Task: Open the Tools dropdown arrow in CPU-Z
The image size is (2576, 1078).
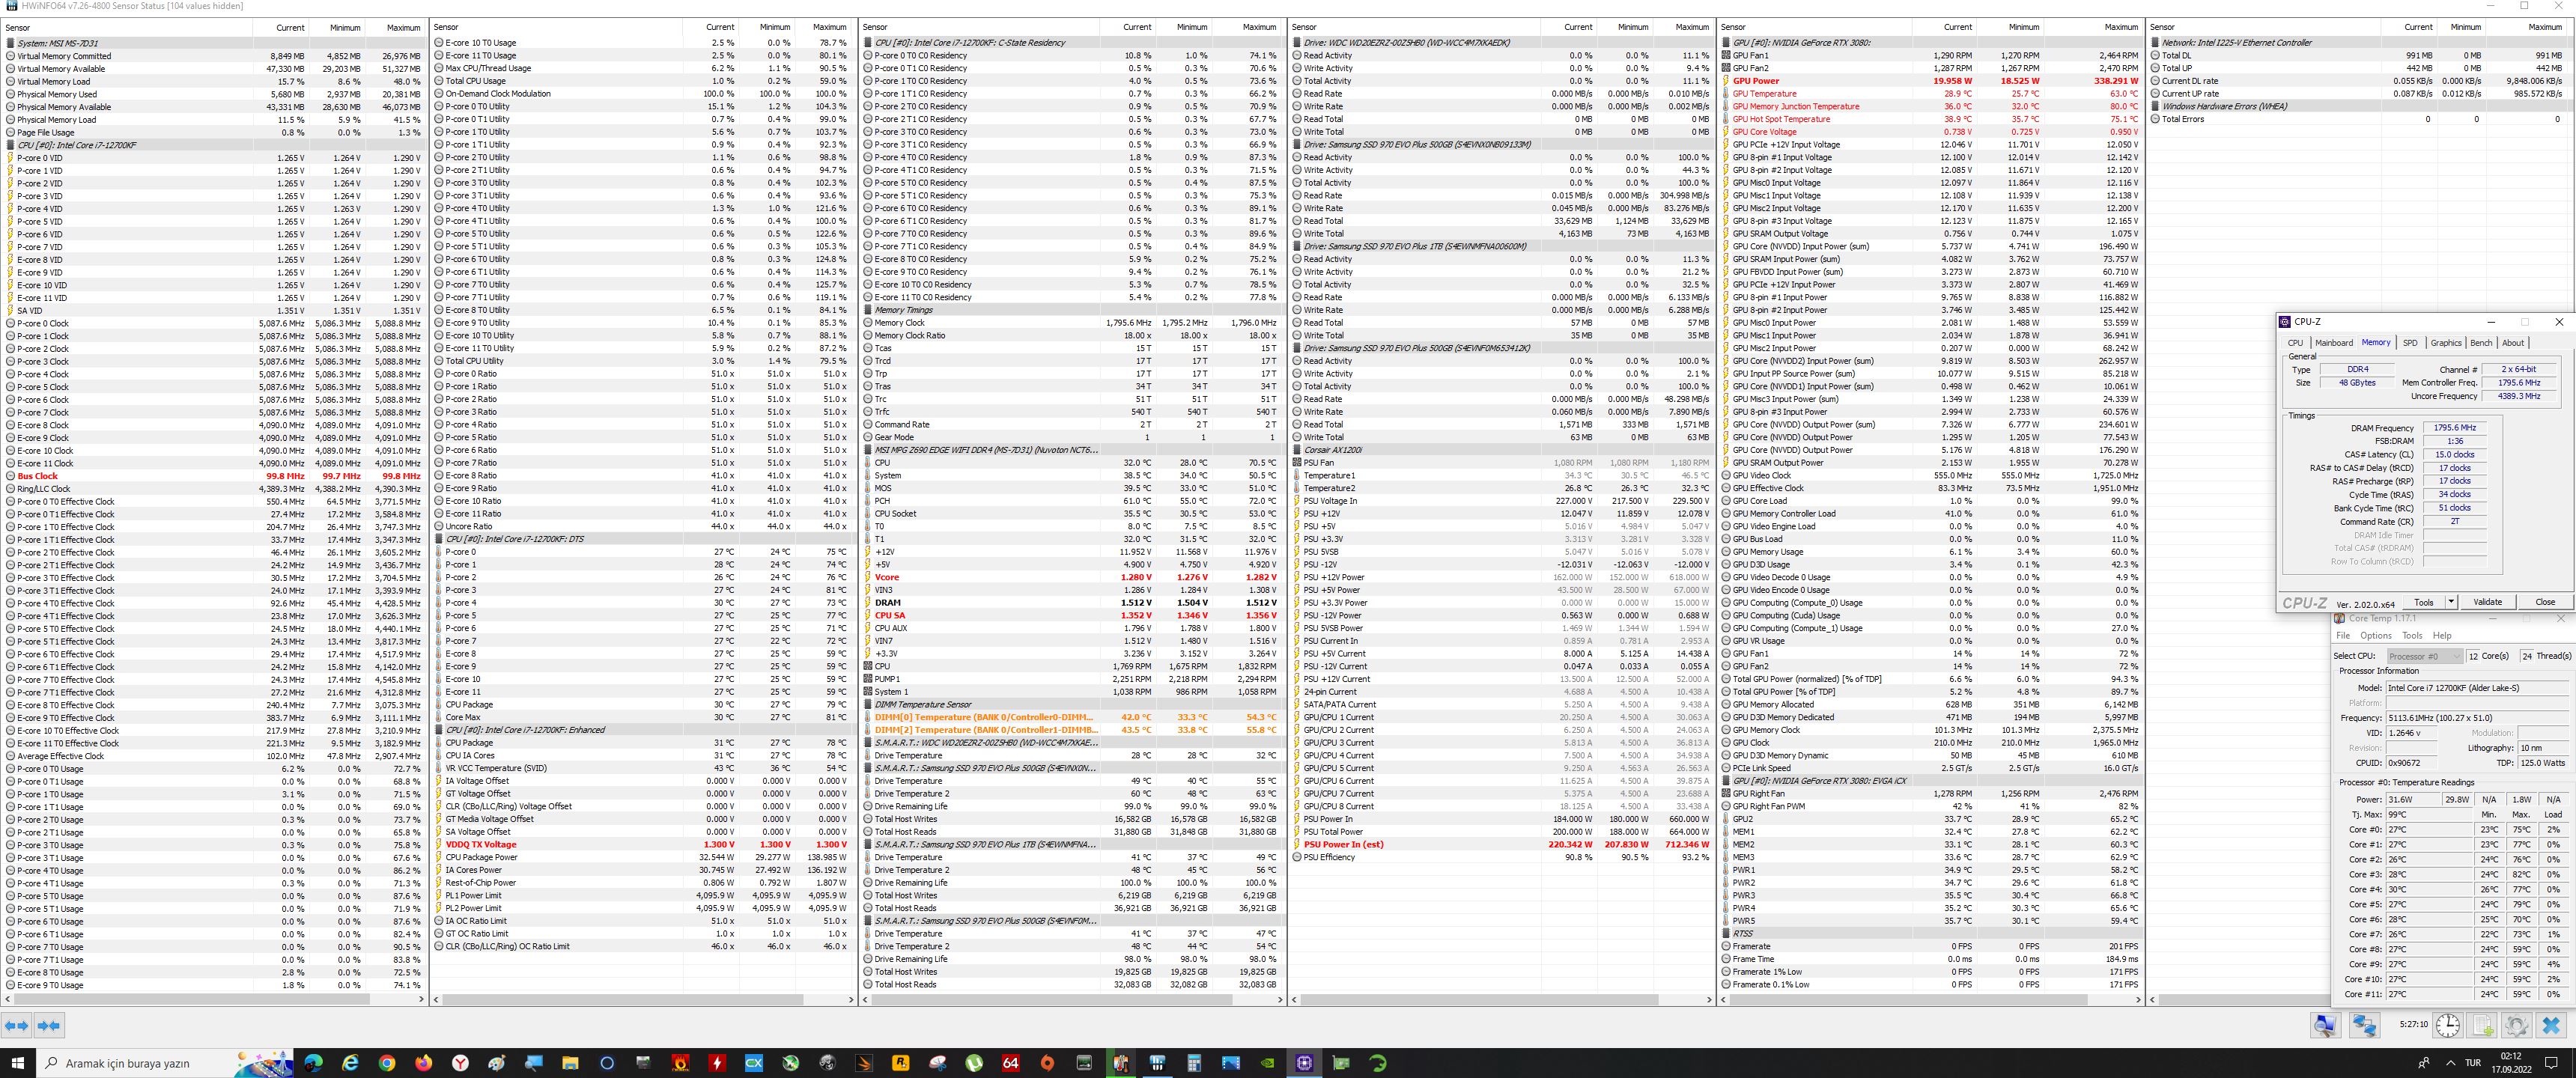Action: pyautogui.click(x=2451, y=602)
